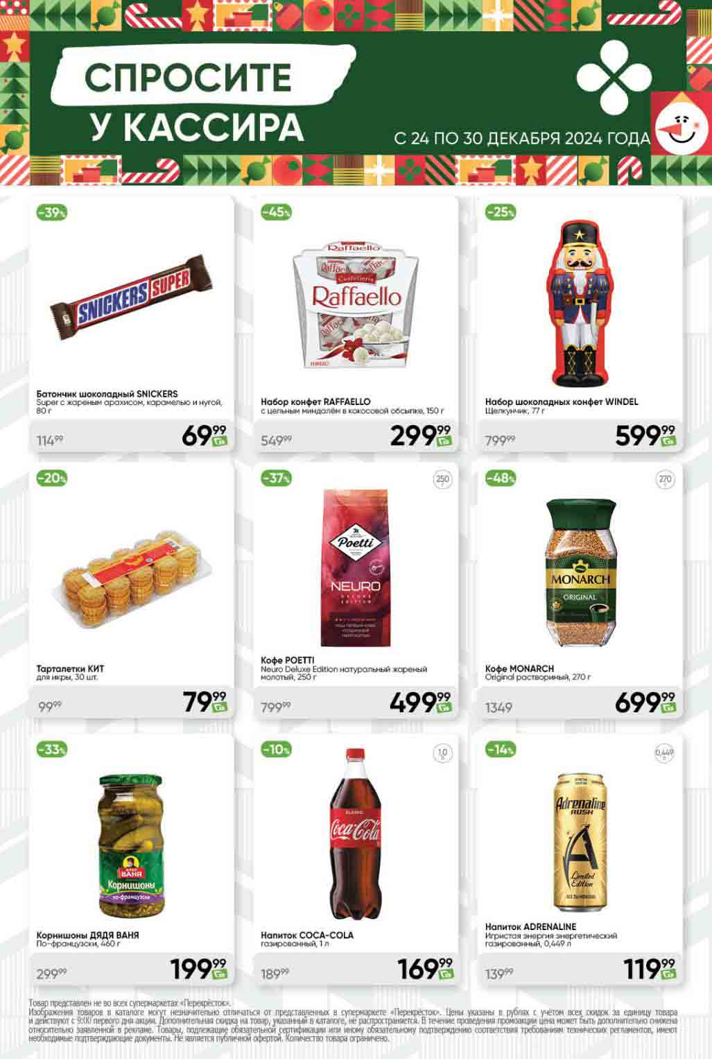Viewport: 712px width, 1059px height.
Task: Click the -33% badge on Дядя Ваня pickles
Action: tap(51, 749)
